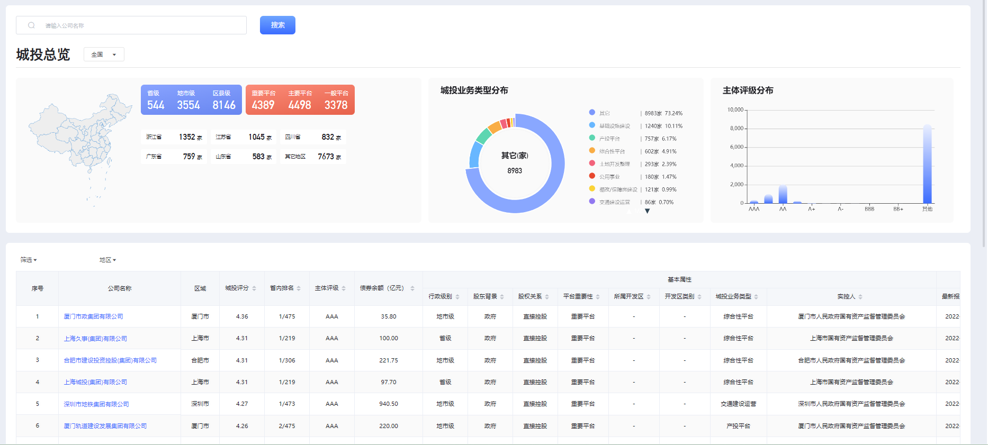Sort by 债券余额（亿元）sort icon
988x445 pixels.
(x=412, y=288)
